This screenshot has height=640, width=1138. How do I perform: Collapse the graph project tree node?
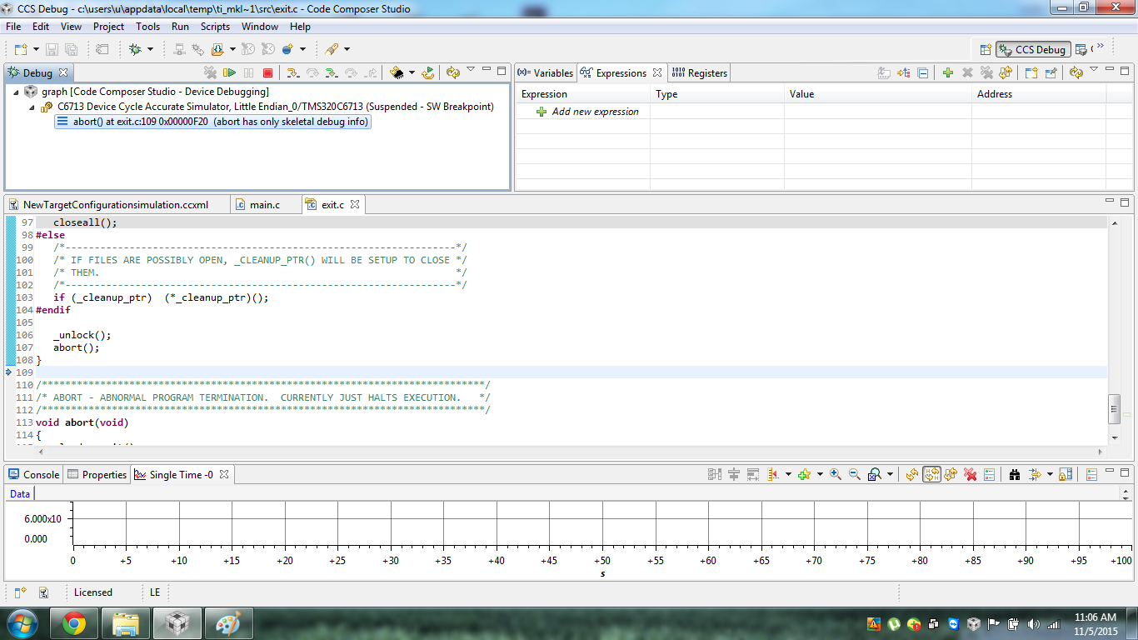17,92
